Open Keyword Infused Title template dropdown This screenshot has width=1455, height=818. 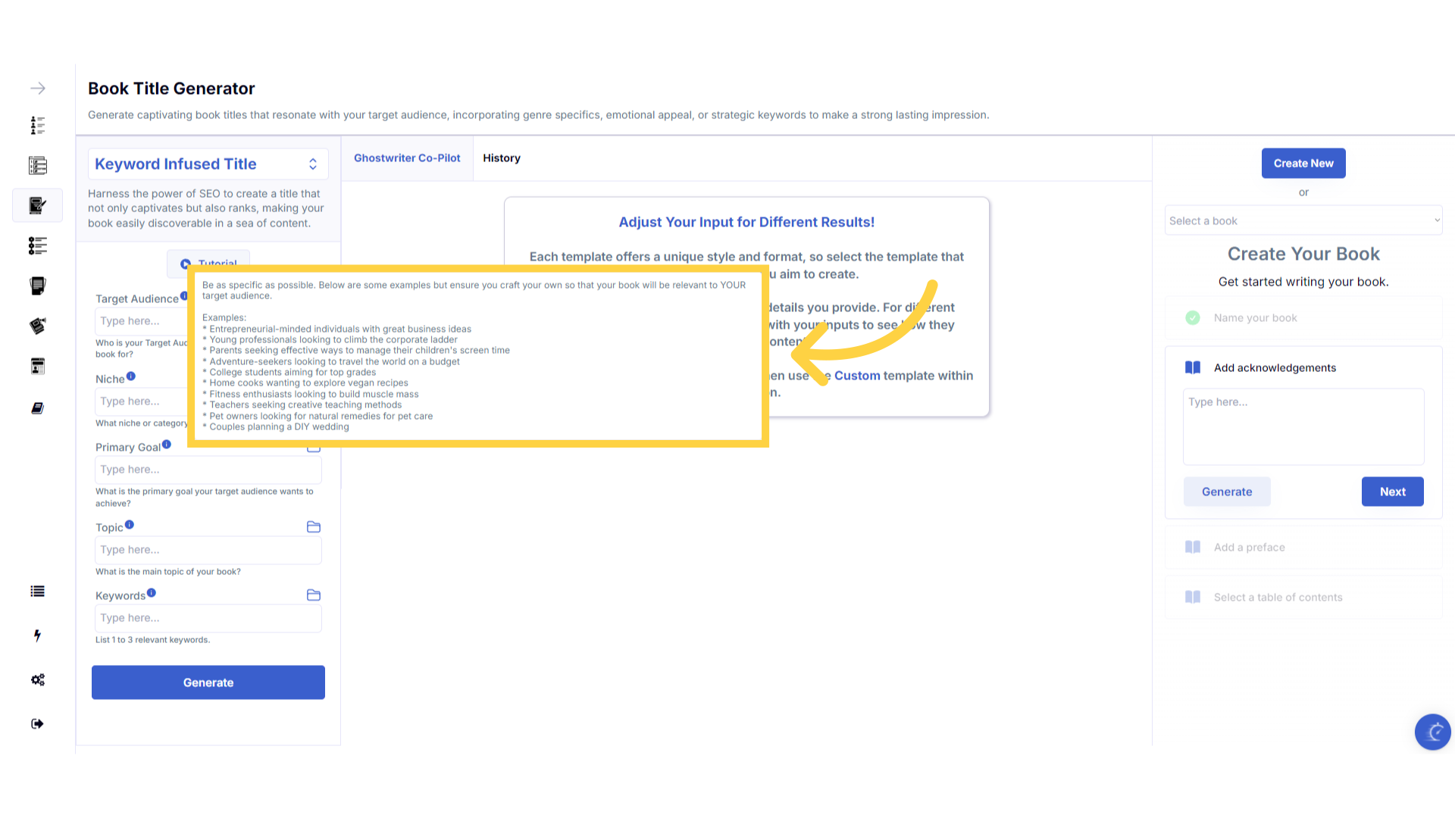tap(208, 164)
